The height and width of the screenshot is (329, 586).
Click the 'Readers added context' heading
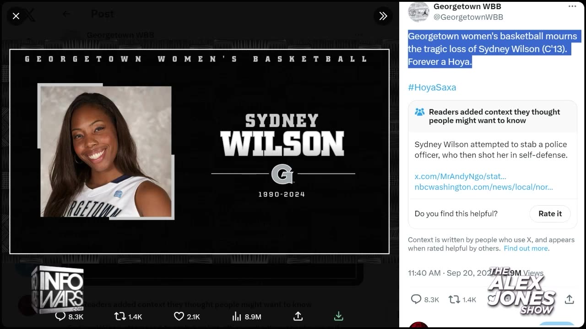pos(494,116)
